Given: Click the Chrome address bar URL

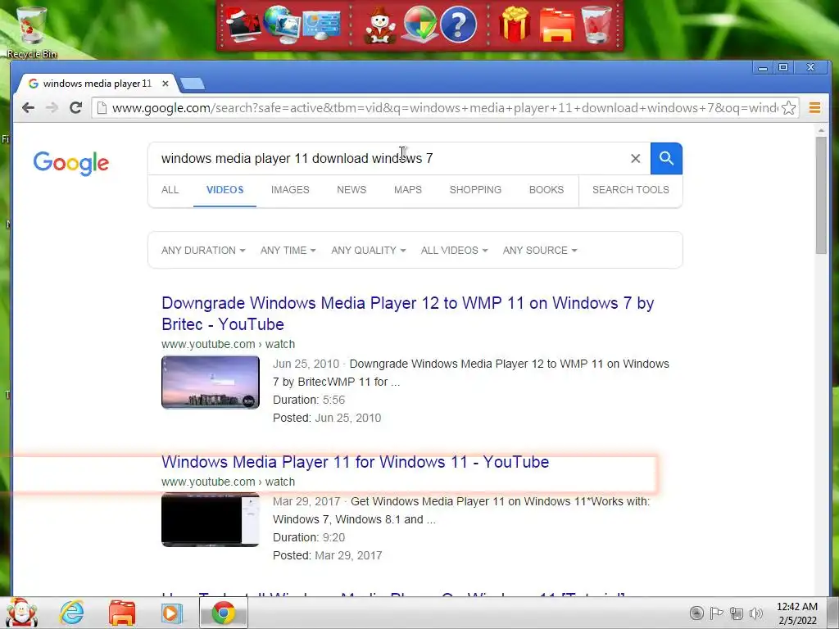Looking at the screenshot, I should coord(444,108).
